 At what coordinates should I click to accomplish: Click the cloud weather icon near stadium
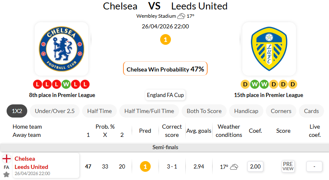click(181, 16)
